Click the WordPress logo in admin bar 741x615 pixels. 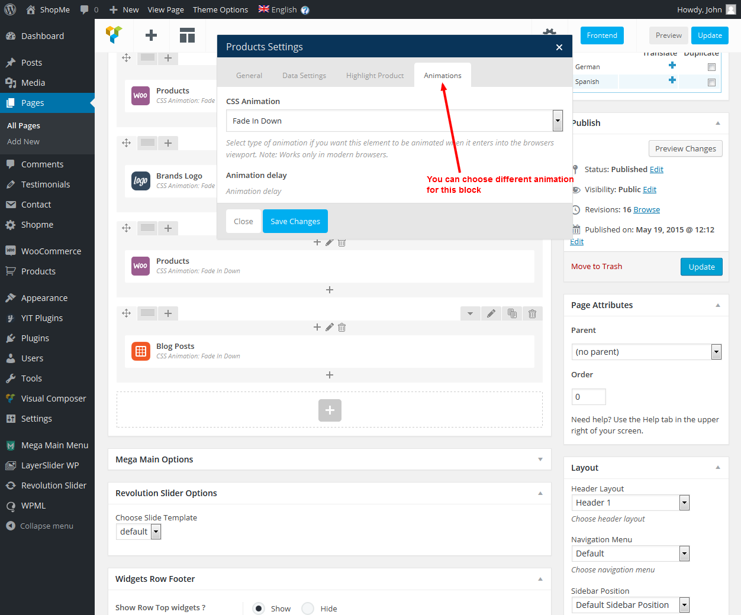(x=10, y=9)
